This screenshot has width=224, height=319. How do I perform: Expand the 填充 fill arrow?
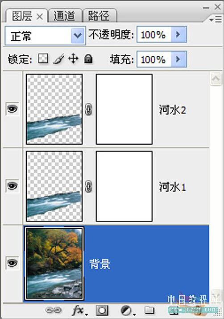tap(178, 59)
